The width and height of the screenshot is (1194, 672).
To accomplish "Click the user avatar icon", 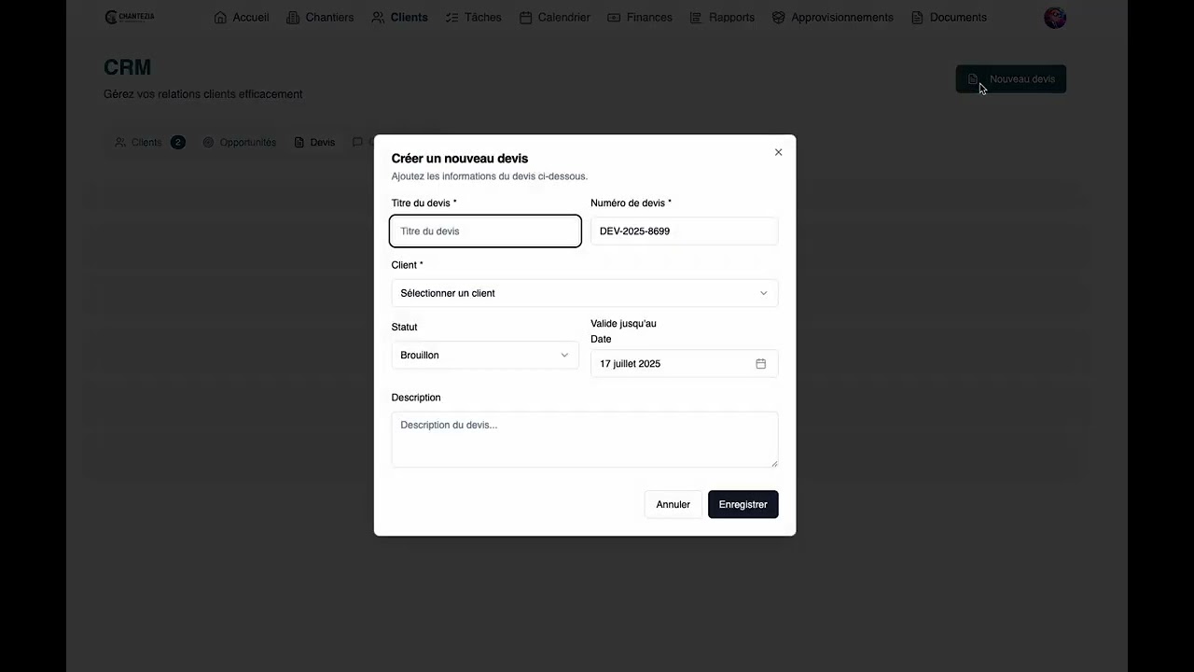I will coord(1055,18).
